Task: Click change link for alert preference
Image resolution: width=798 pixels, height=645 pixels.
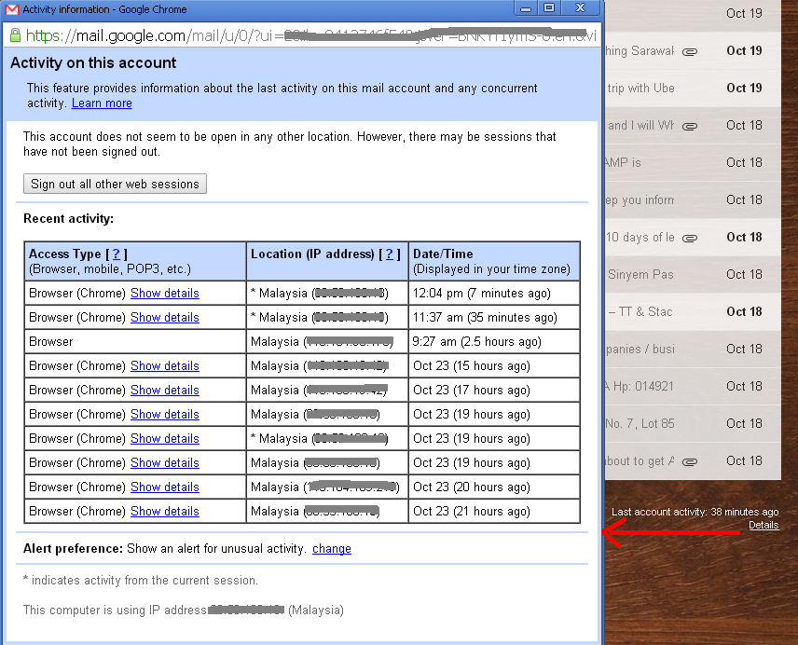Action: click(x=332, y=548)
